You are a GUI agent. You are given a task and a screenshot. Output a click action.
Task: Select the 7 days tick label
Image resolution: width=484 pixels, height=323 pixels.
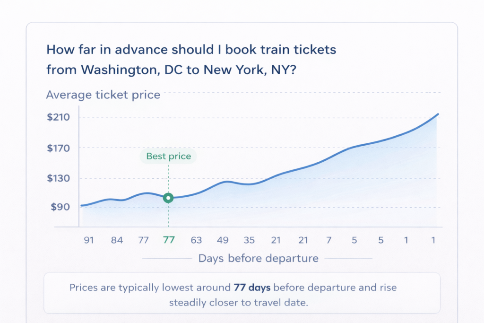(x=328, y=240)
